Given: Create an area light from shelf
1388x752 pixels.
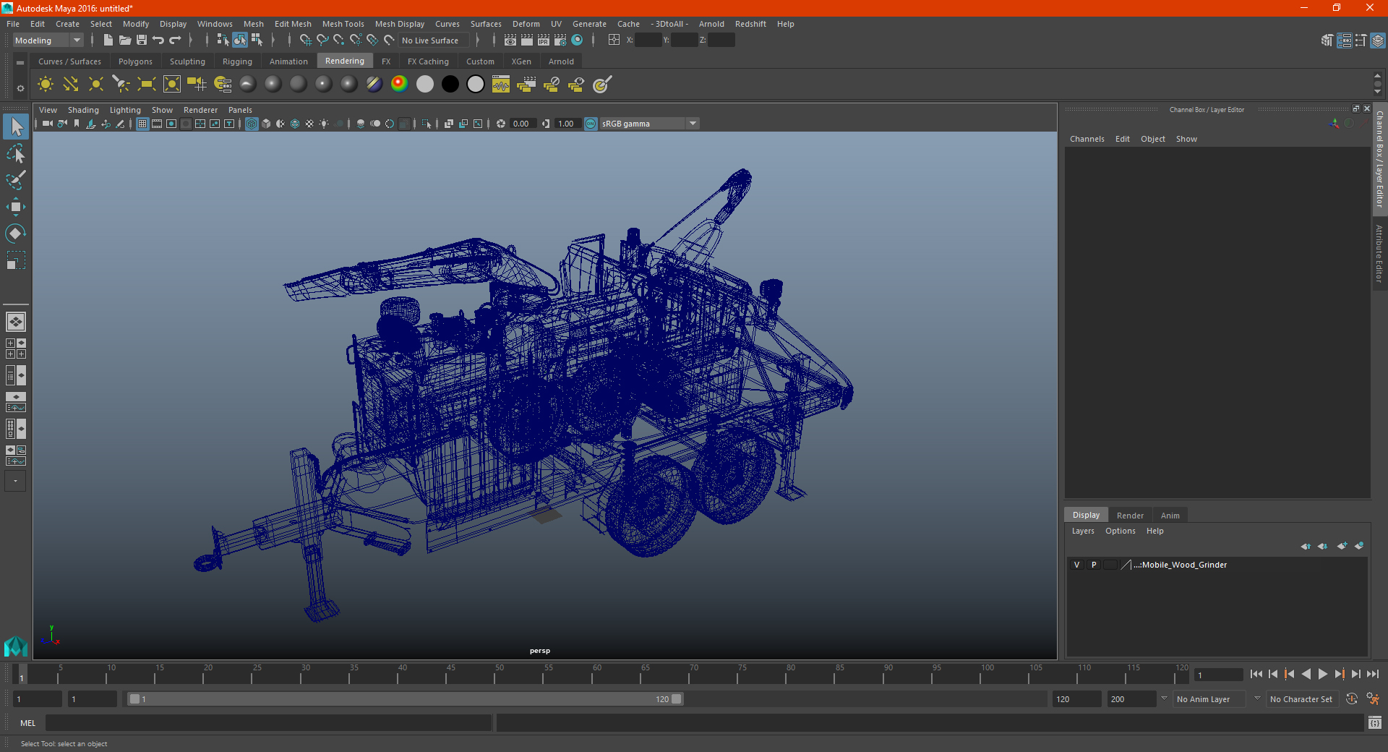Looking at the screenshot, I should click(147, 85).
